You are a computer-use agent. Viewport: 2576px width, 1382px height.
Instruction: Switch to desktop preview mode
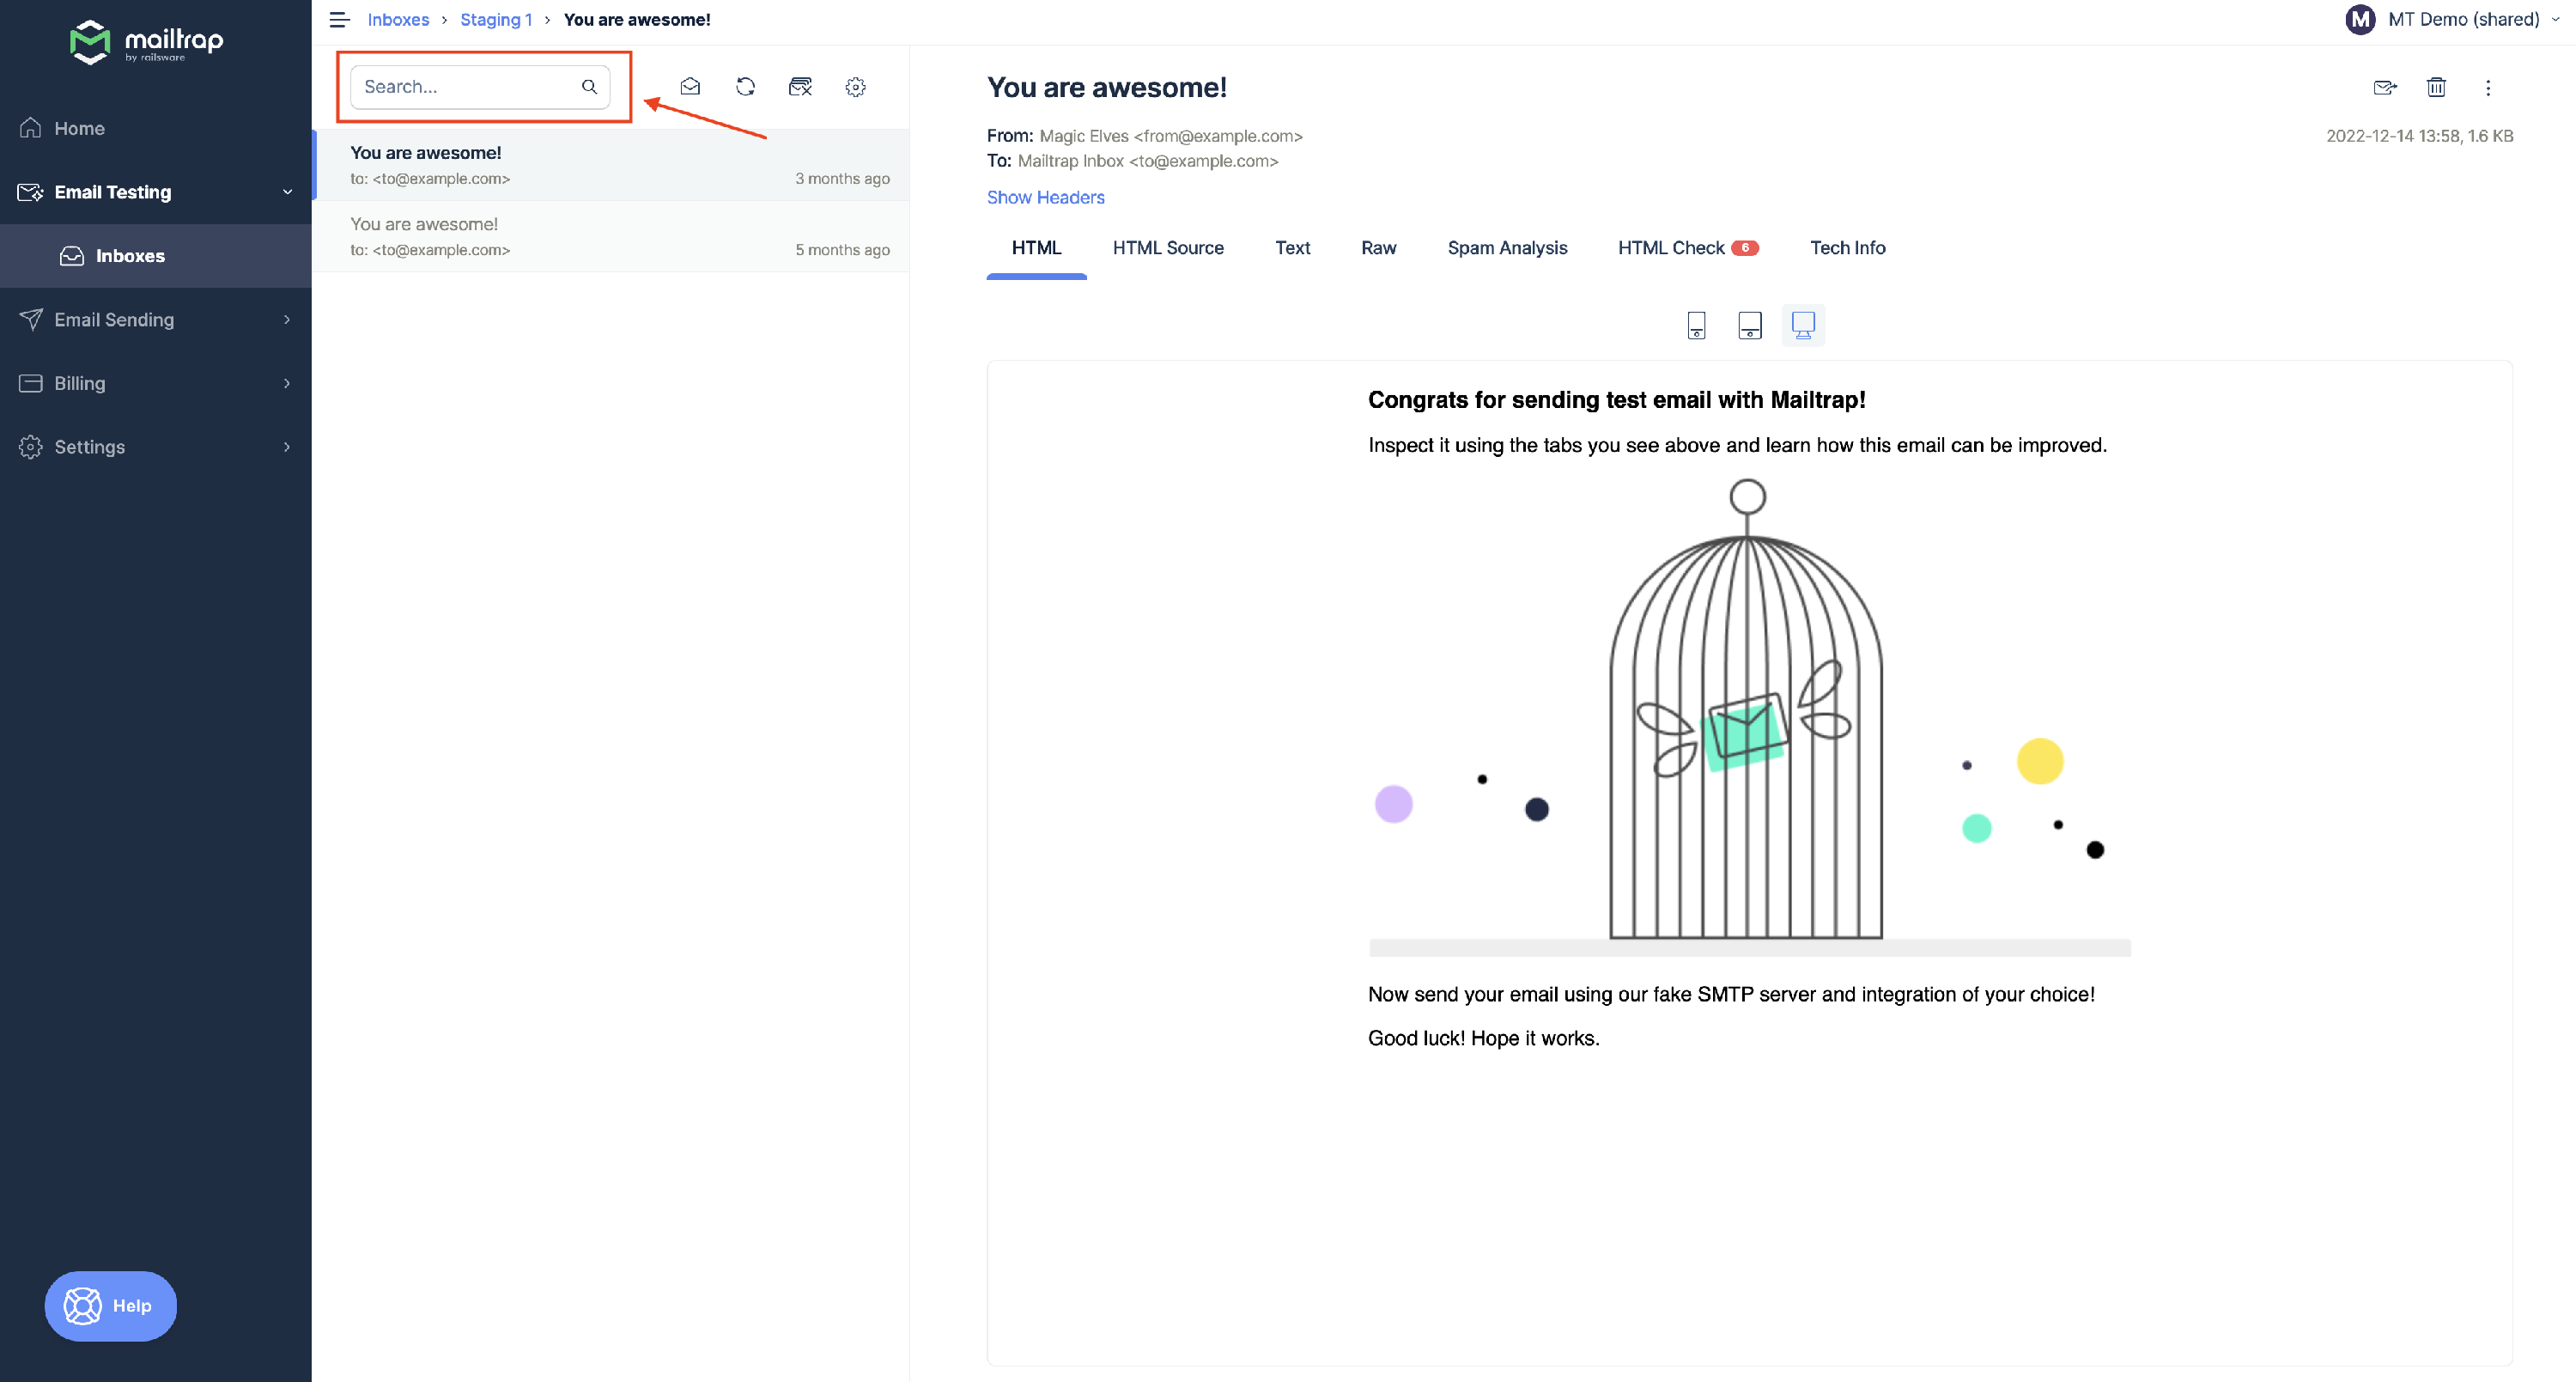pyautogui.click(x=1803, y=325)
